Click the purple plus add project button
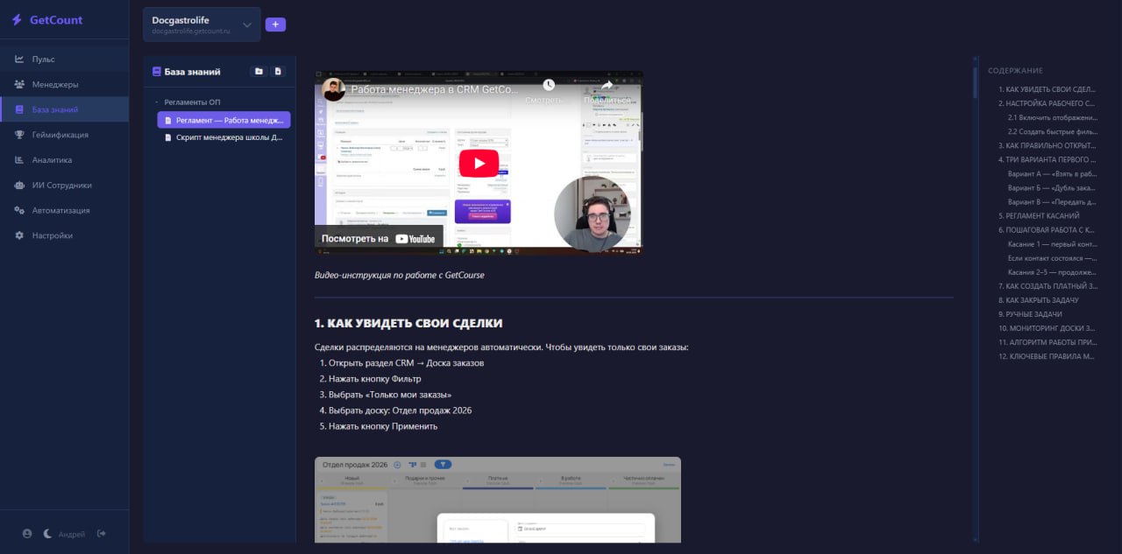This screenshot has height=554, width=1122. [275, 25]
